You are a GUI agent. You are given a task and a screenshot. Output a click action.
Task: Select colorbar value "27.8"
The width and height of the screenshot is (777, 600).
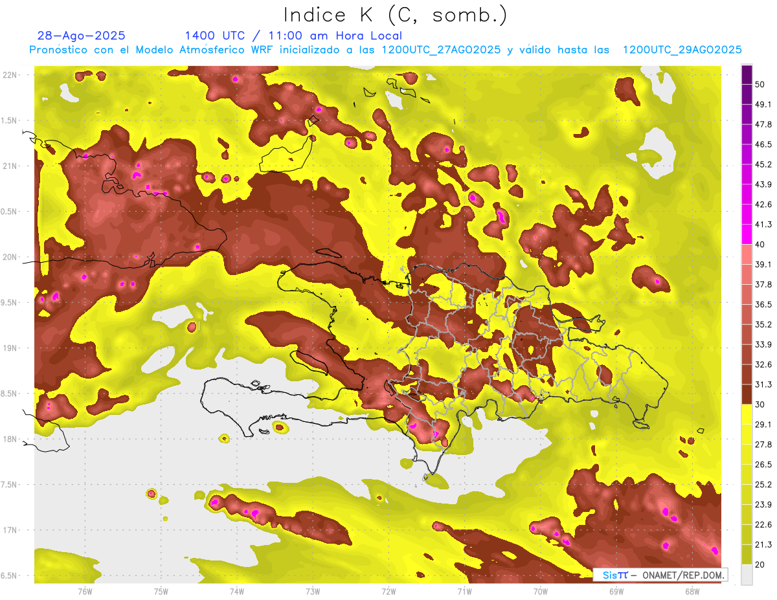[764, 445]
